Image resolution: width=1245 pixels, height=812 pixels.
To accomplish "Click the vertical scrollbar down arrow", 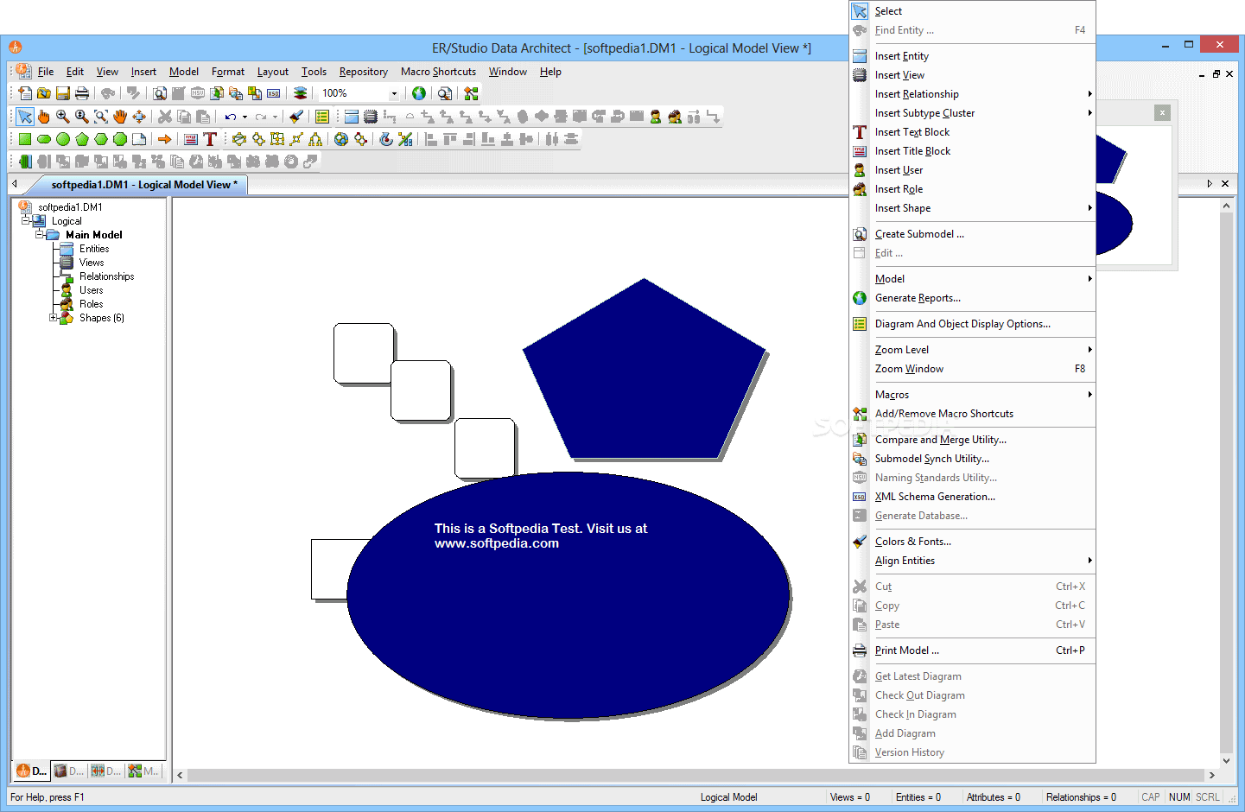I will coord(1226,761).
